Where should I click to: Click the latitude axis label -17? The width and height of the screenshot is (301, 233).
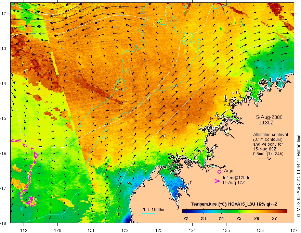(3, 188)
